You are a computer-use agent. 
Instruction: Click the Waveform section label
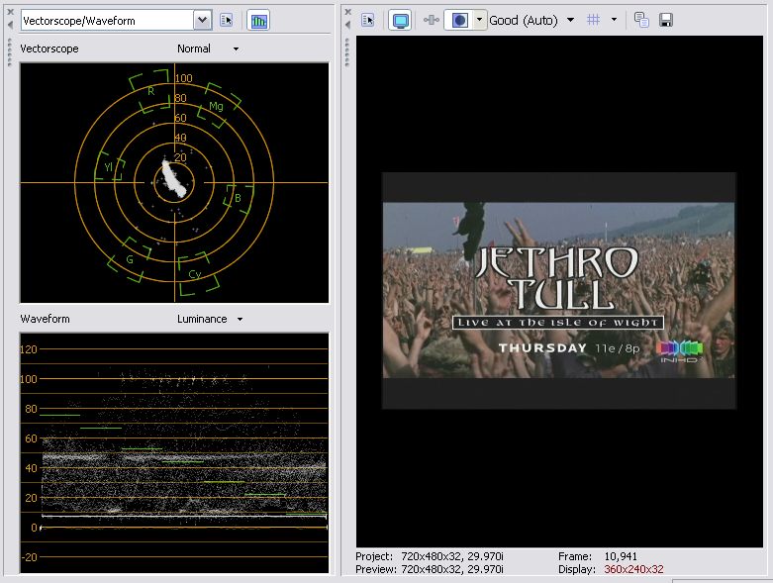click(x=45, y=319)
